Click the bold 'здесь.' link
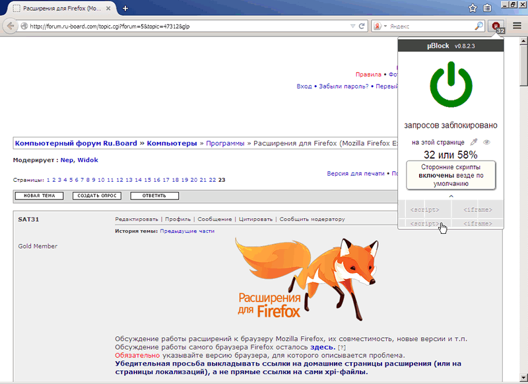The height and width of the screenshot is (384, 528). point(323,347)
